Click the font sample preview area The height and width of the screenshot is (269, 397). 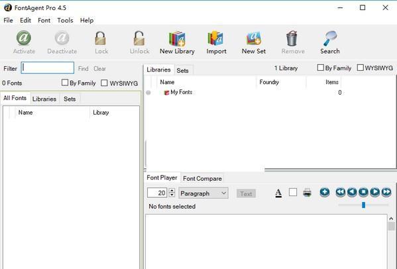point(266,242)
